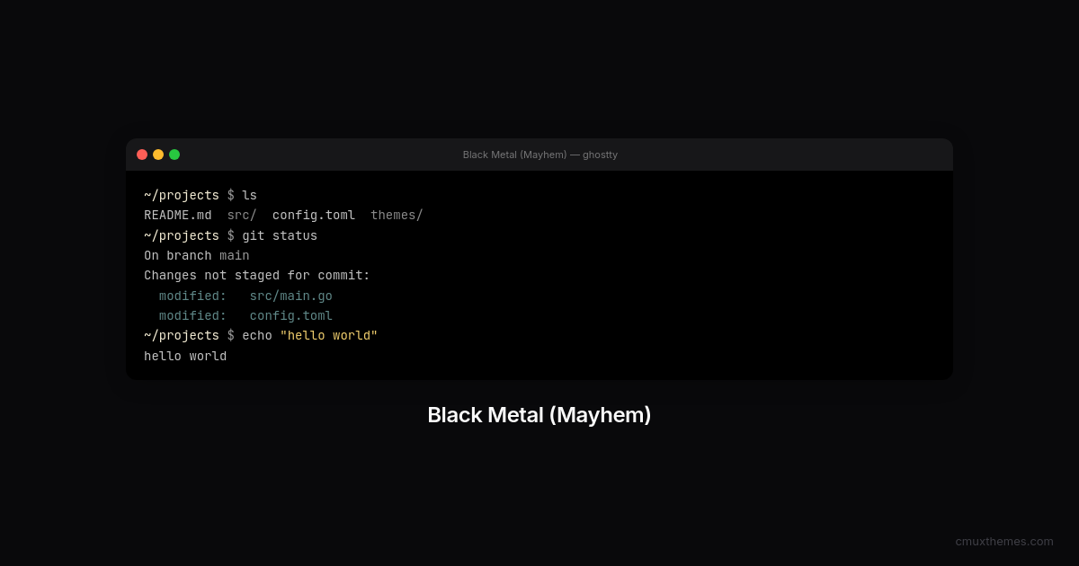Click 'README.md' in the ls output
1079x566 pixels.
coord(178,216)
